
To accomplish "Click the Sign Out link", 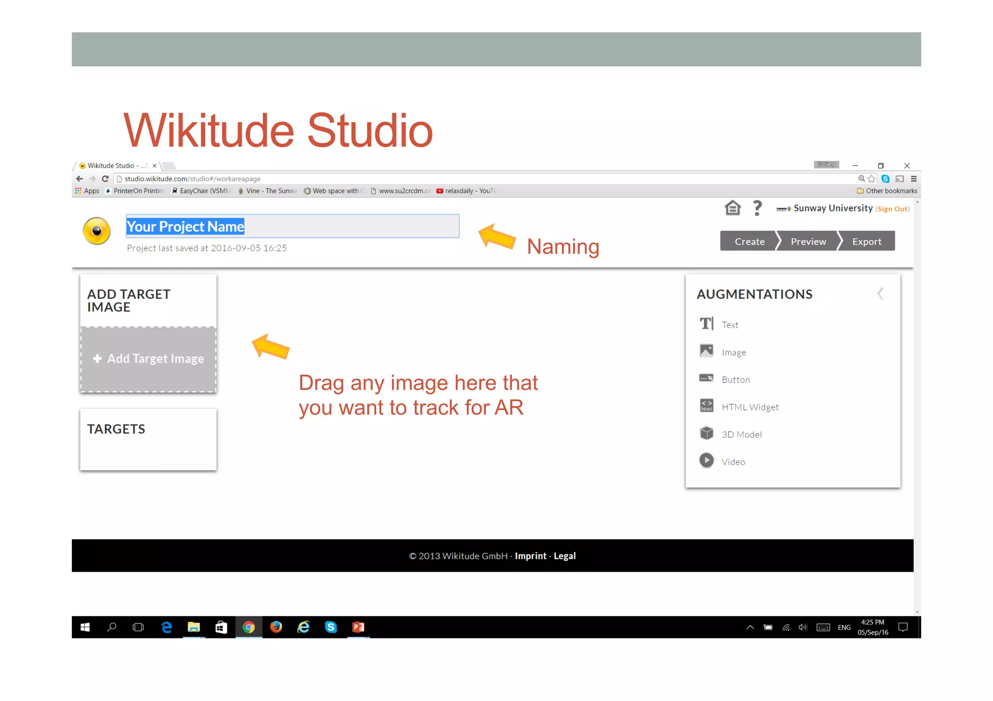I will tap(893, 209).
